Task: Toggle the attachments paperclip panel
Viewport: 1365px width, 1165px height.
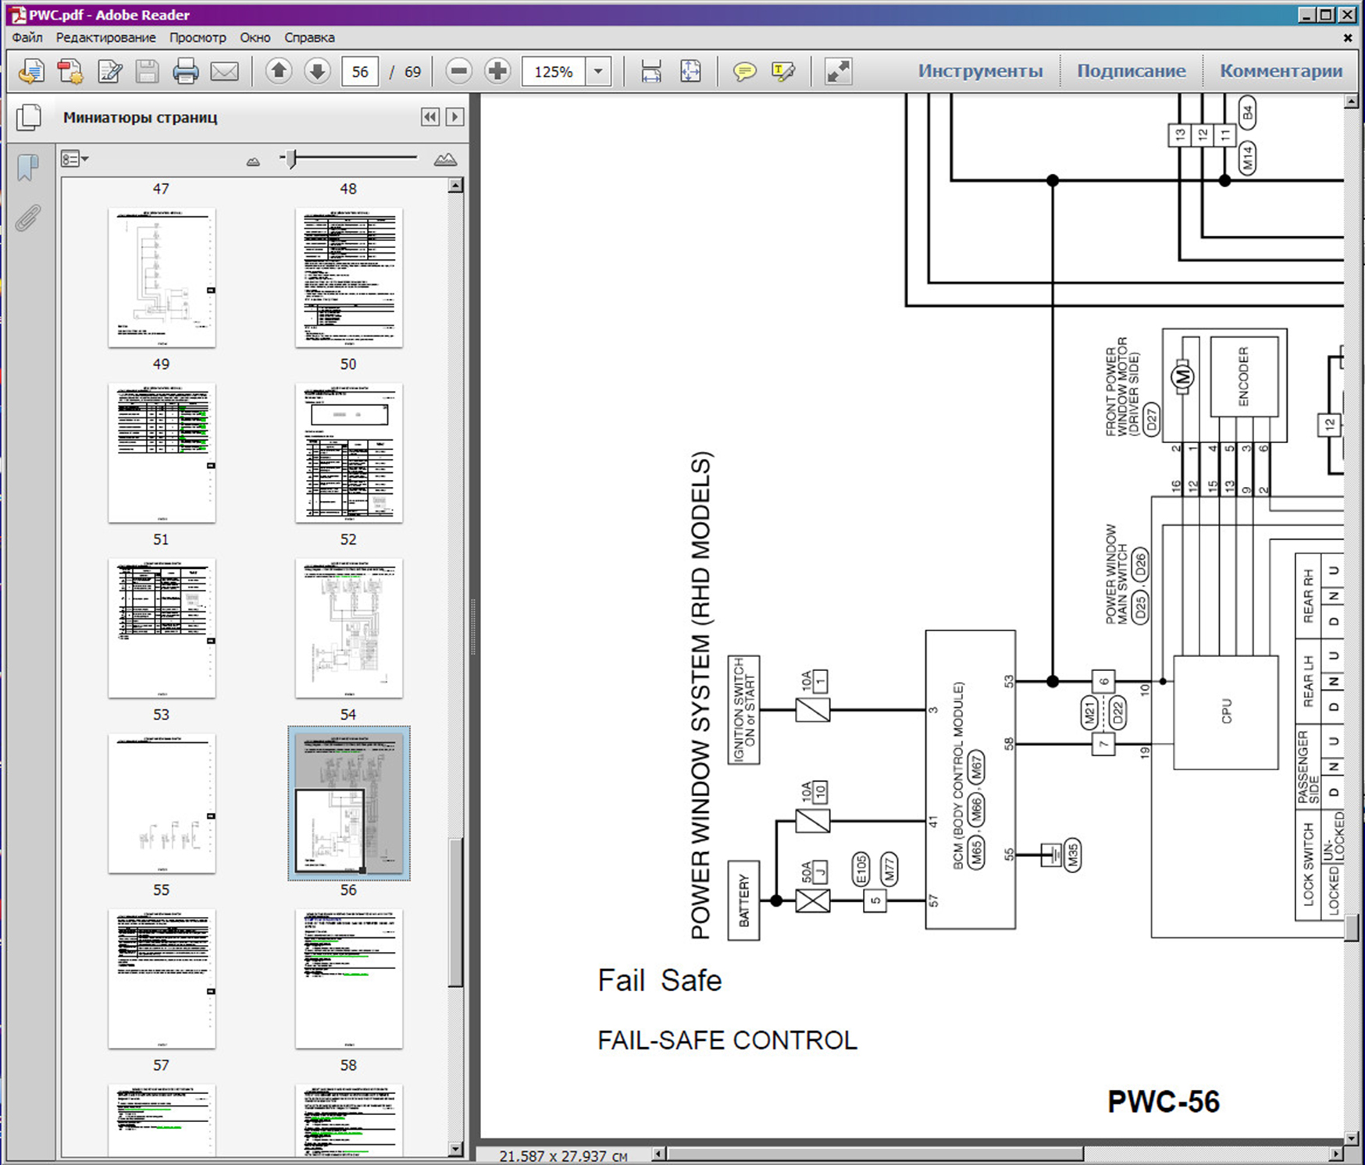Action: [x=28, y=218]
